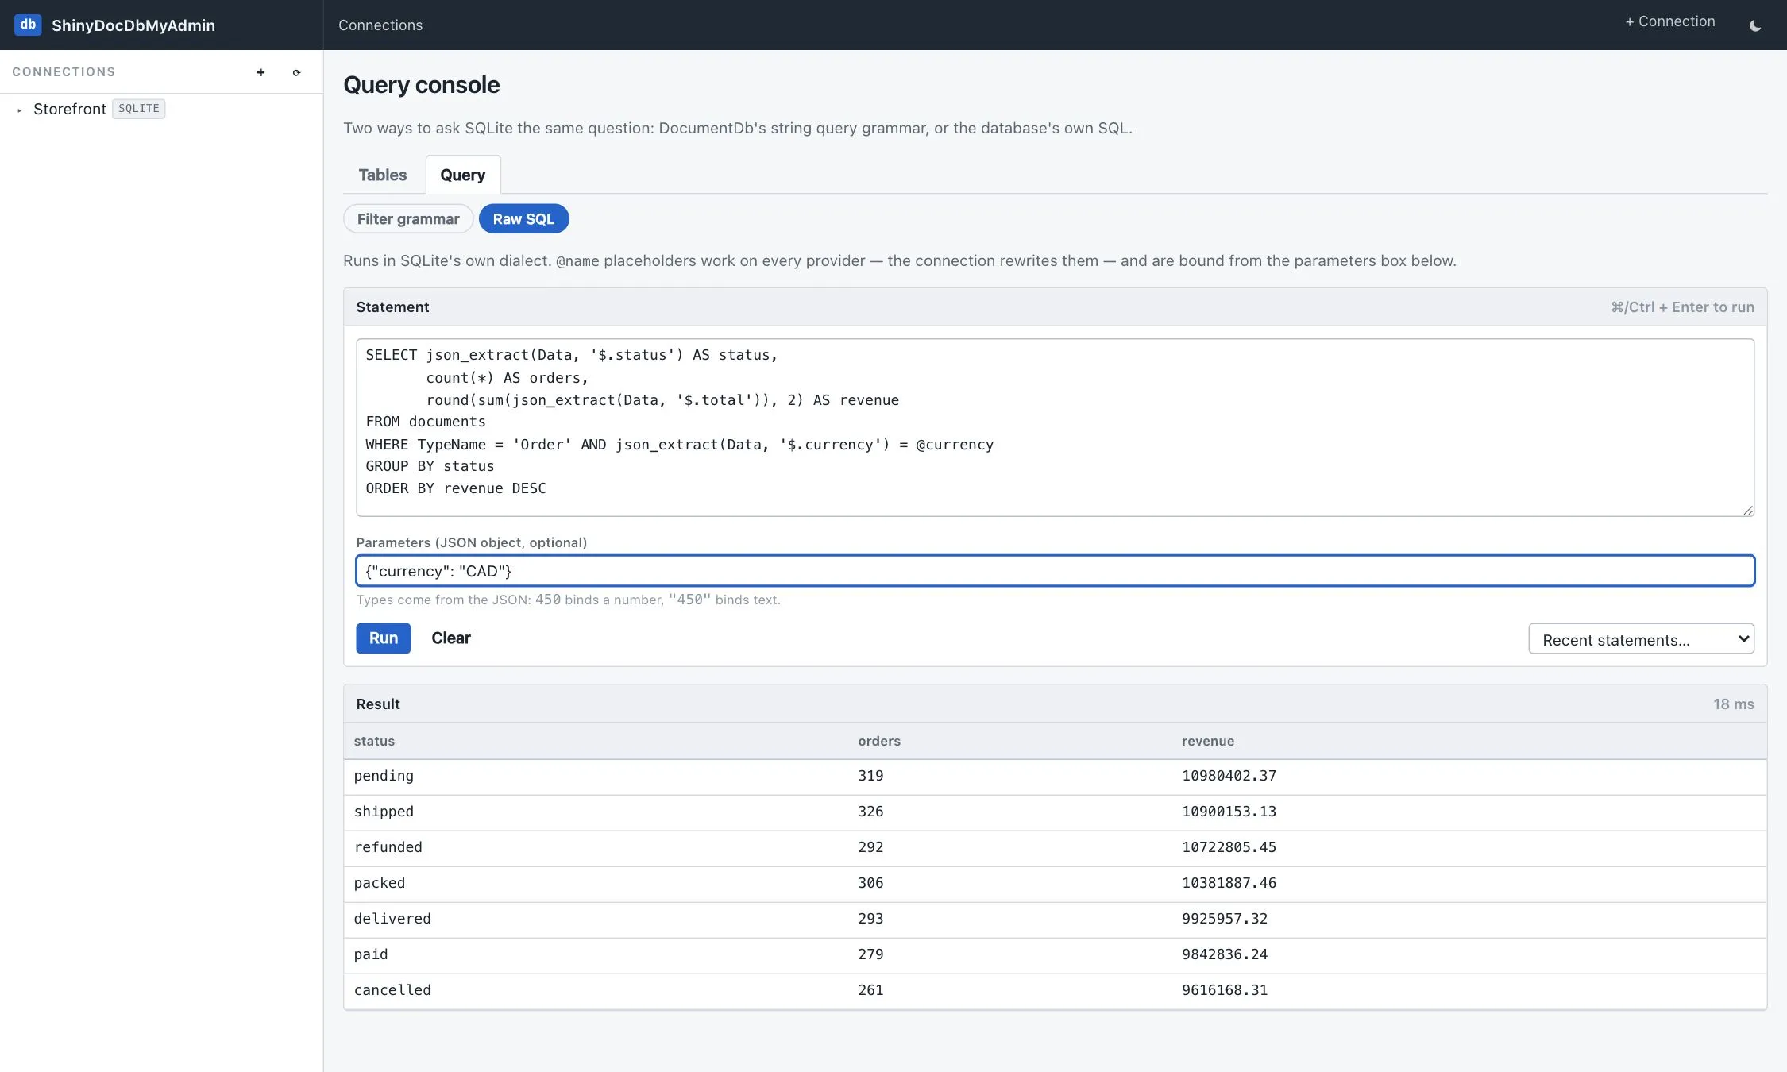1787x1072 pixels.
Task: Click the Ctrl + Enter to run hint
Action: click(x=1682, y=307)
